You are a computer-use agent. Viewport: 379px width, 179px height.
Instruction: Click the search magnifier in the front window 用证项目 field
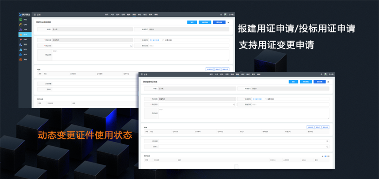tap(234, 104)
